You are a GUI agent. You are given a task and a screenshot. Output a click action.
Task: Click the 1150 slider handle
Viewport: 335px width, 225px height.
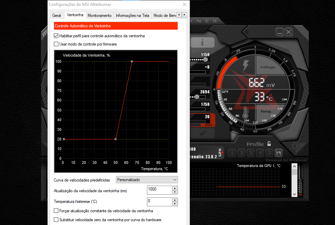[206, 59]
